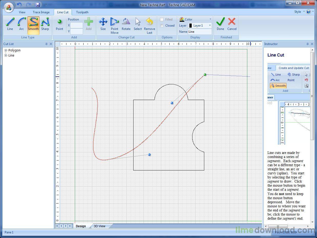The width and height of the screenshot is (317, 238).
Task: Toggle the Smooth button in Instructor panel
Action: (278, 86)
